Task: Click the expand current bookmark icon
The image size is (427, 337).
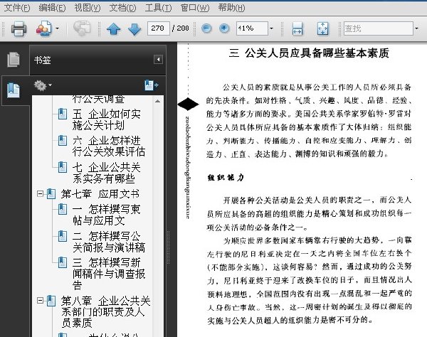Action: click(x=152, y=85)
